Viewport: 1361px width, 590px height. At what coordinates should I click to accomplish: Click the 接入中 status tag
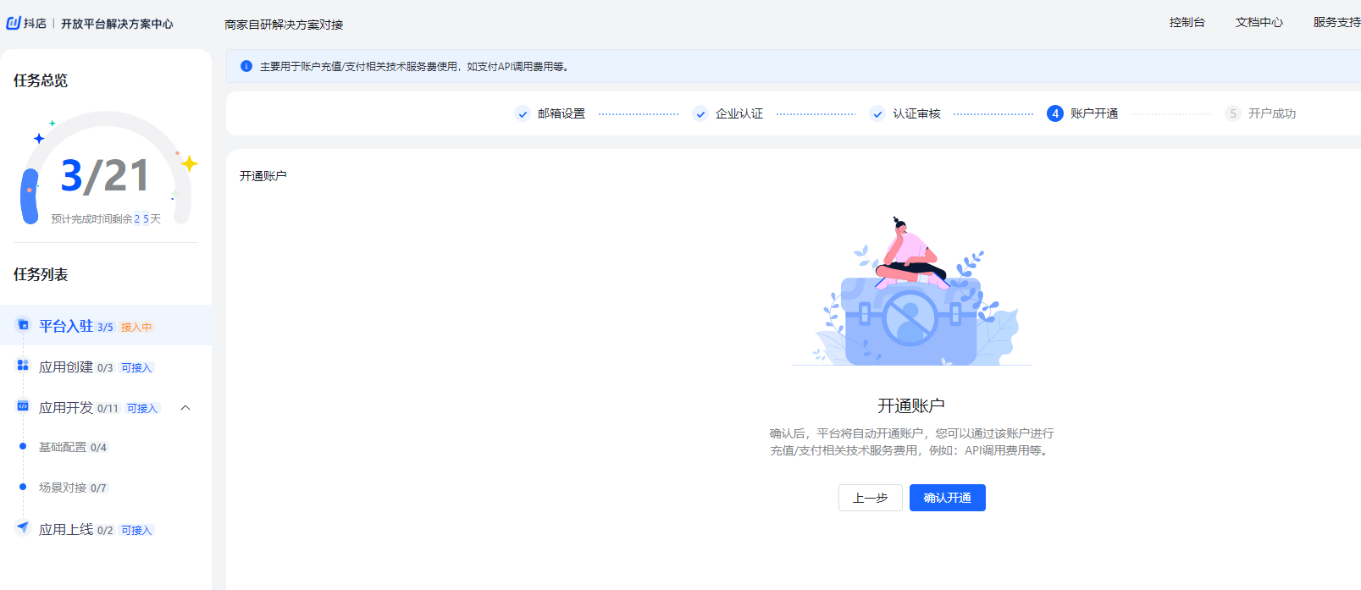click(136, 327)
